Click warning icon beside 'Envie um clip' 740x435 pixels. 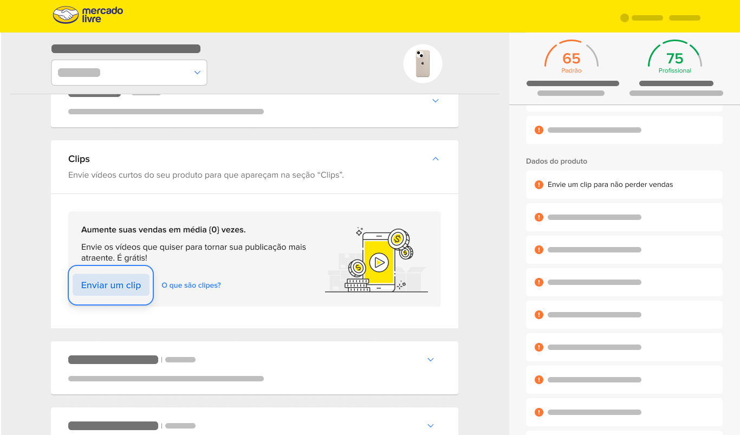538,185
